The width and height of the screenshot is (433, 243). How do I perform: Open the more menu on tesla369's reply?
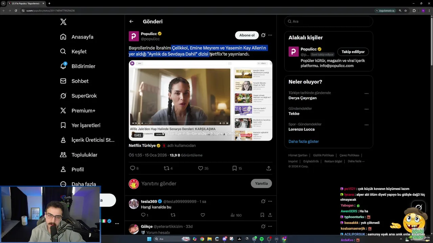(x=270, y=201)
